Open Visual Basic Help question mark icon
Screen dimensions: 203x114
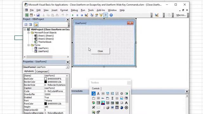(111, 15)
